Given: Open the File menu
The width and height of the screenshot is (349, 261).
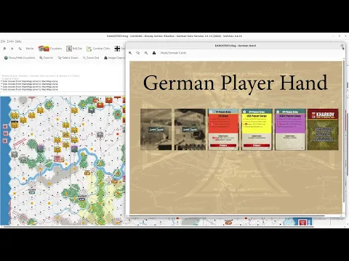Looking at the screenshot, I should coord(3,41).
